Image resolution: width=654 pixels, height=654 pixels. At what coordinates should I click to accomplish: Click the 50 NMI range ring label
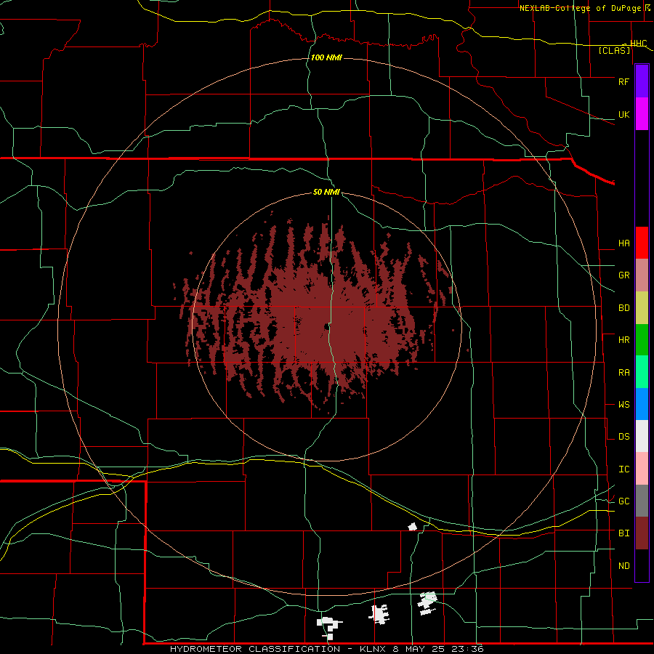pos(326,192)
